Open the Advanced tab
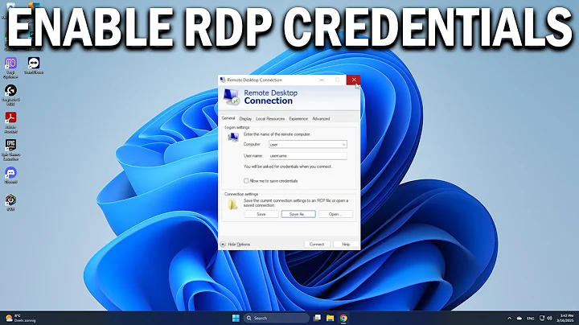Viewport: 579px width, 325px height. [x=321, y=118]
